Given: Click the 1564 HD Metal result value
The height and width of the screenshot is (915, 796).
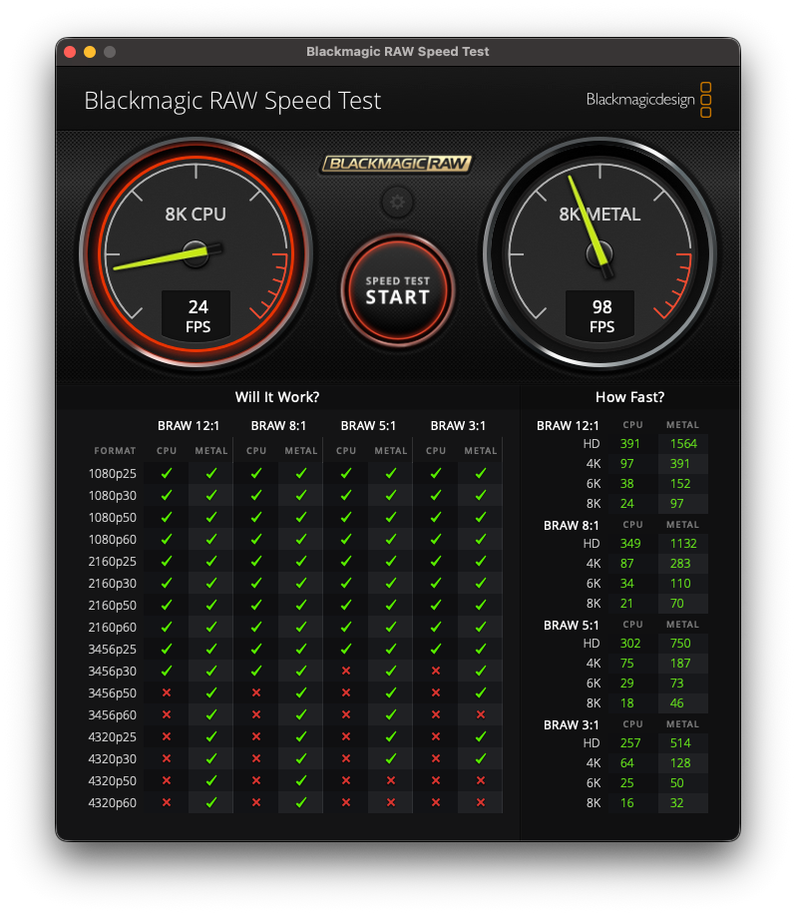Looking at the screenshot, I should 683,444.
